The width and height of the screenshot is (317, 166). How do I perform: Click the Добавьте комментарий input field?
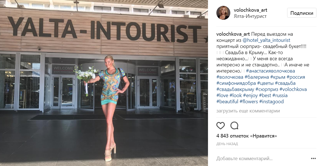[259, 158]
